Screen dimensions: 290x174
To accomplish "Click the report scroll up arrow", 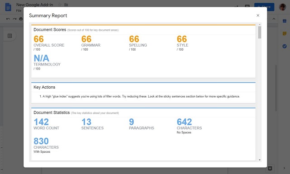I will pos(260,24).
